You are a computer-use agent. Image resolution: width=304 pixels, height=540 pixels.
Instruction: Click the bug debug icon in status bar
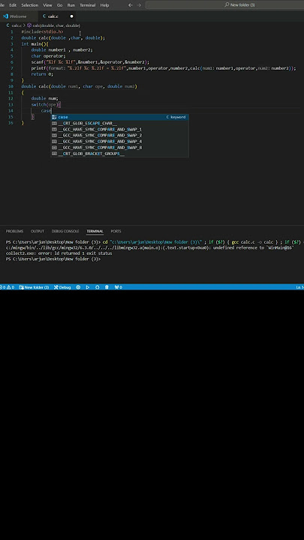[97, 287]
